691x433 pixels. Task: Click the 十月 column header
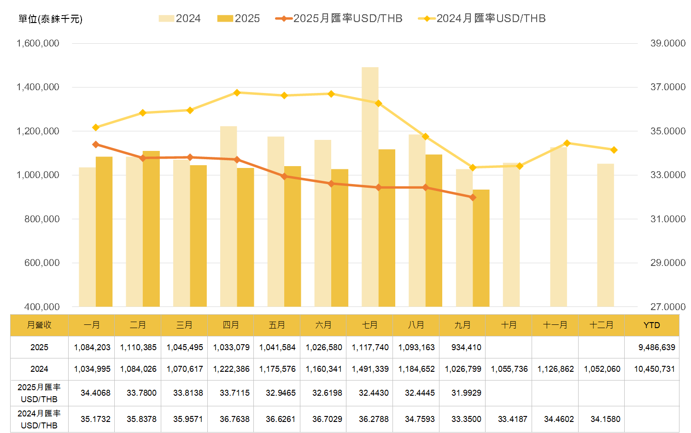tap(509, 325)
